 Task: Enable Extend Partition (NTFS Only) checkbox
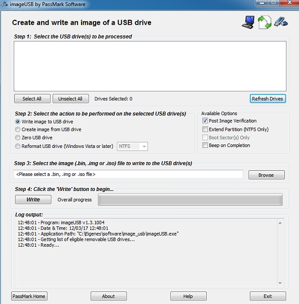(x=205, y=129)
